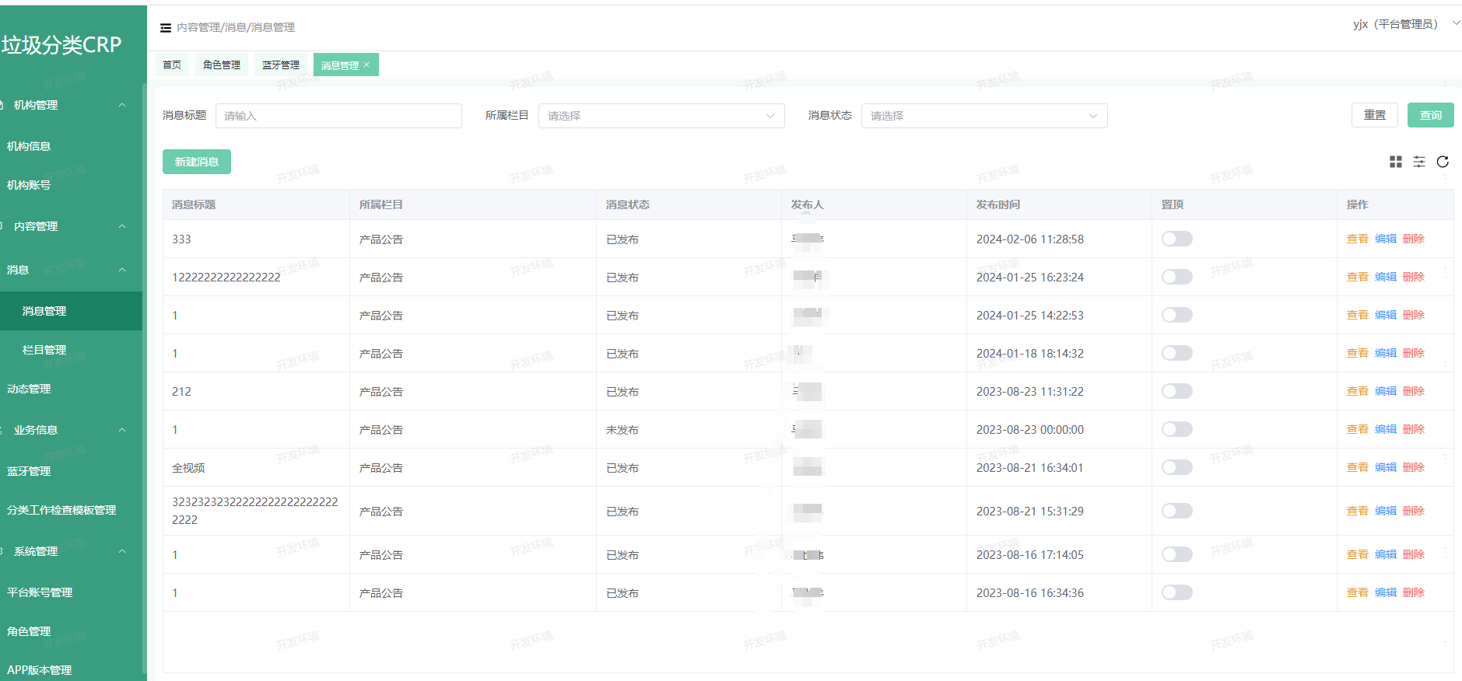Collapse the 机构管理 sidebar section
Image resolution: width=1462 pixels, height=681 pixels.
pos(122,105)
